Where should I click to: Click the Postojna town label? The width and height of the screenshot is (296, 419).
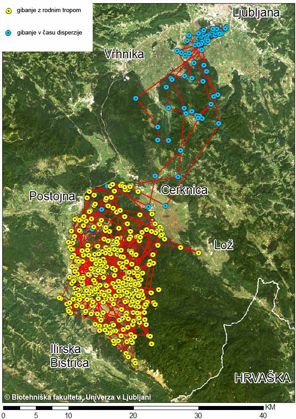pyautogui.click(x=52, y=196)
